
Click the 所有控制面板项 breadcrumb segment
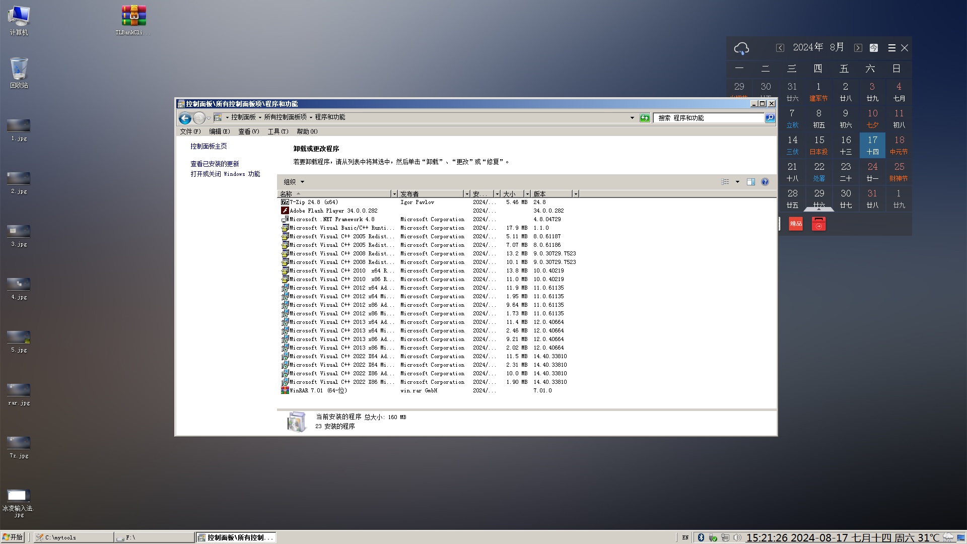(285, 117)
